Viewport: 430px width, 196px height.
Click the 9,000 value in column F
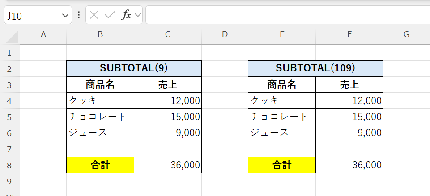tap(349, 133)
